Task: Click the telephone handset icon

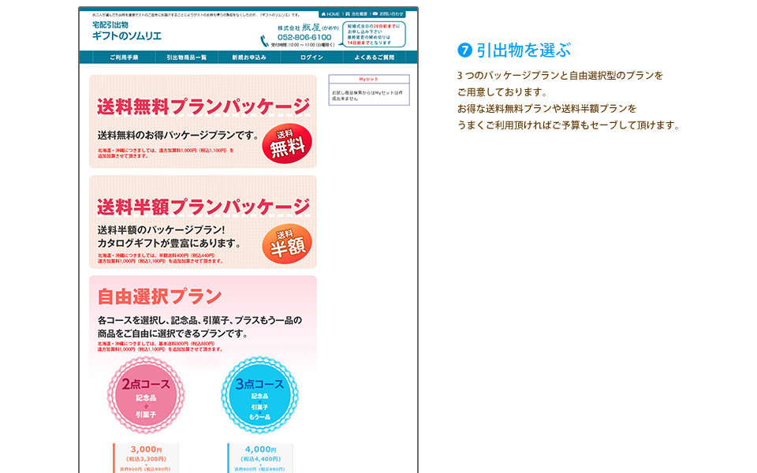Action: [266, 41]
